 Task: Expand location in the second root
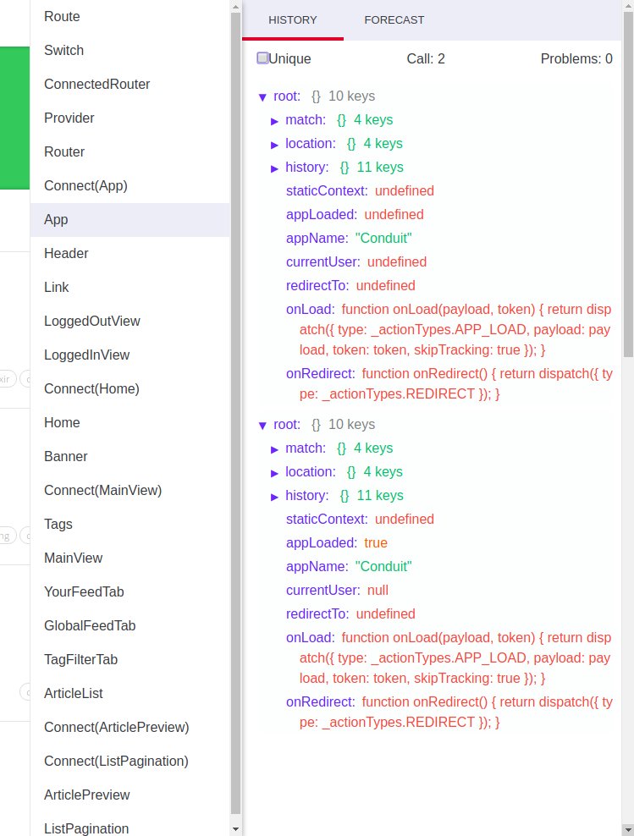[x=274, y=473]
